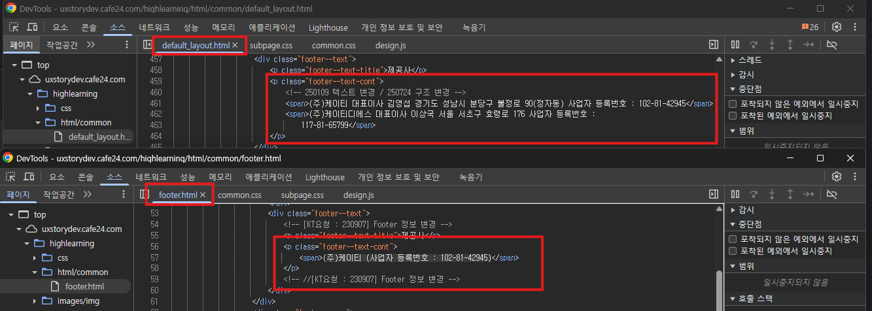
Task: Toggle device toolbar in the footer.html DevTools window
Action: (29, 177)
